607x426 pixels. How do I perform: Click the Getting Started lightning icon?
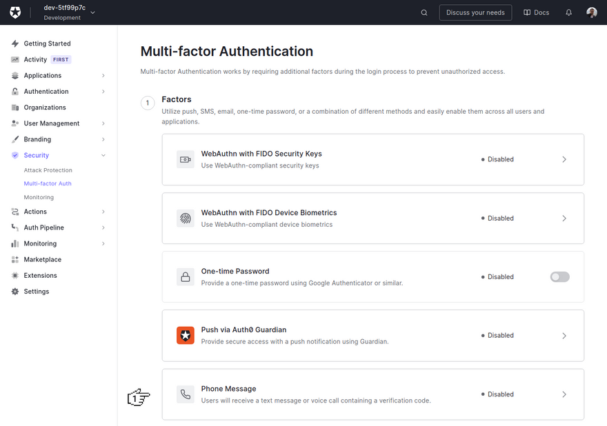tap(15, 43)
